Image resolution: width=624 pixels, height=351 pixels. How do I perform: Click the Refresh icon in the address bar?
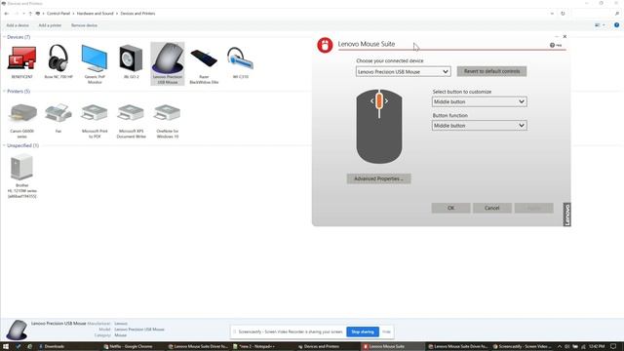[x=563, y=14]
